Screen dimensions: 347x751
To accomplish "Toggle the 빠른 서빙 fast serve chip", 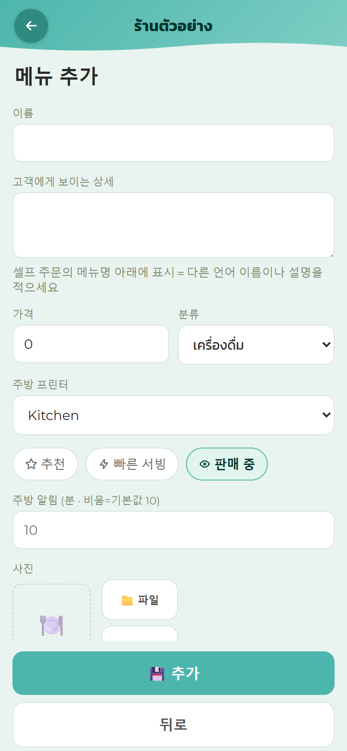I will [x=132, y=464].
